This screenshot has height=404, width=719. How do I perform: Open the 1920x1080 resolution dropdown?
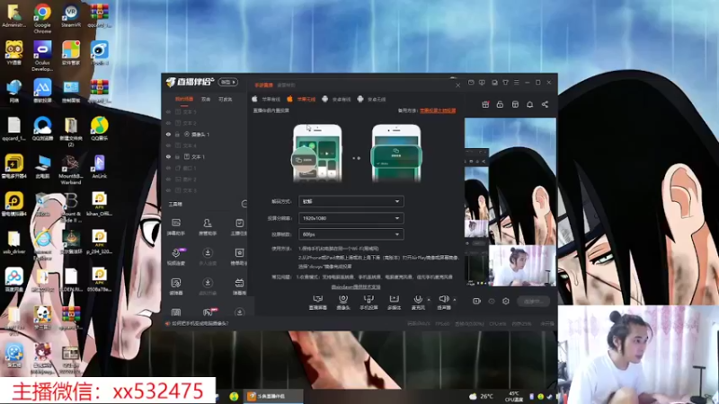point(351,218)
